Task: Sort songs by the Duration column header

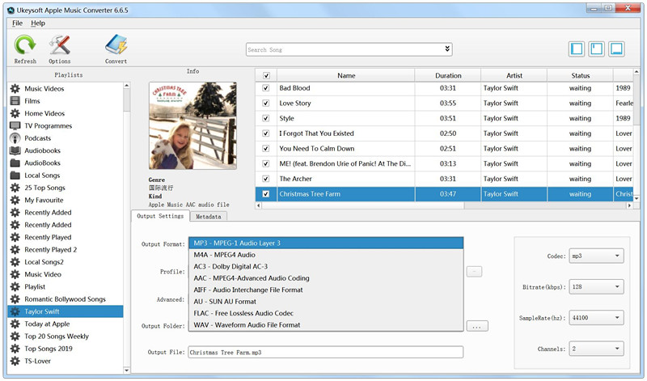Action: [x=448, y=75]
